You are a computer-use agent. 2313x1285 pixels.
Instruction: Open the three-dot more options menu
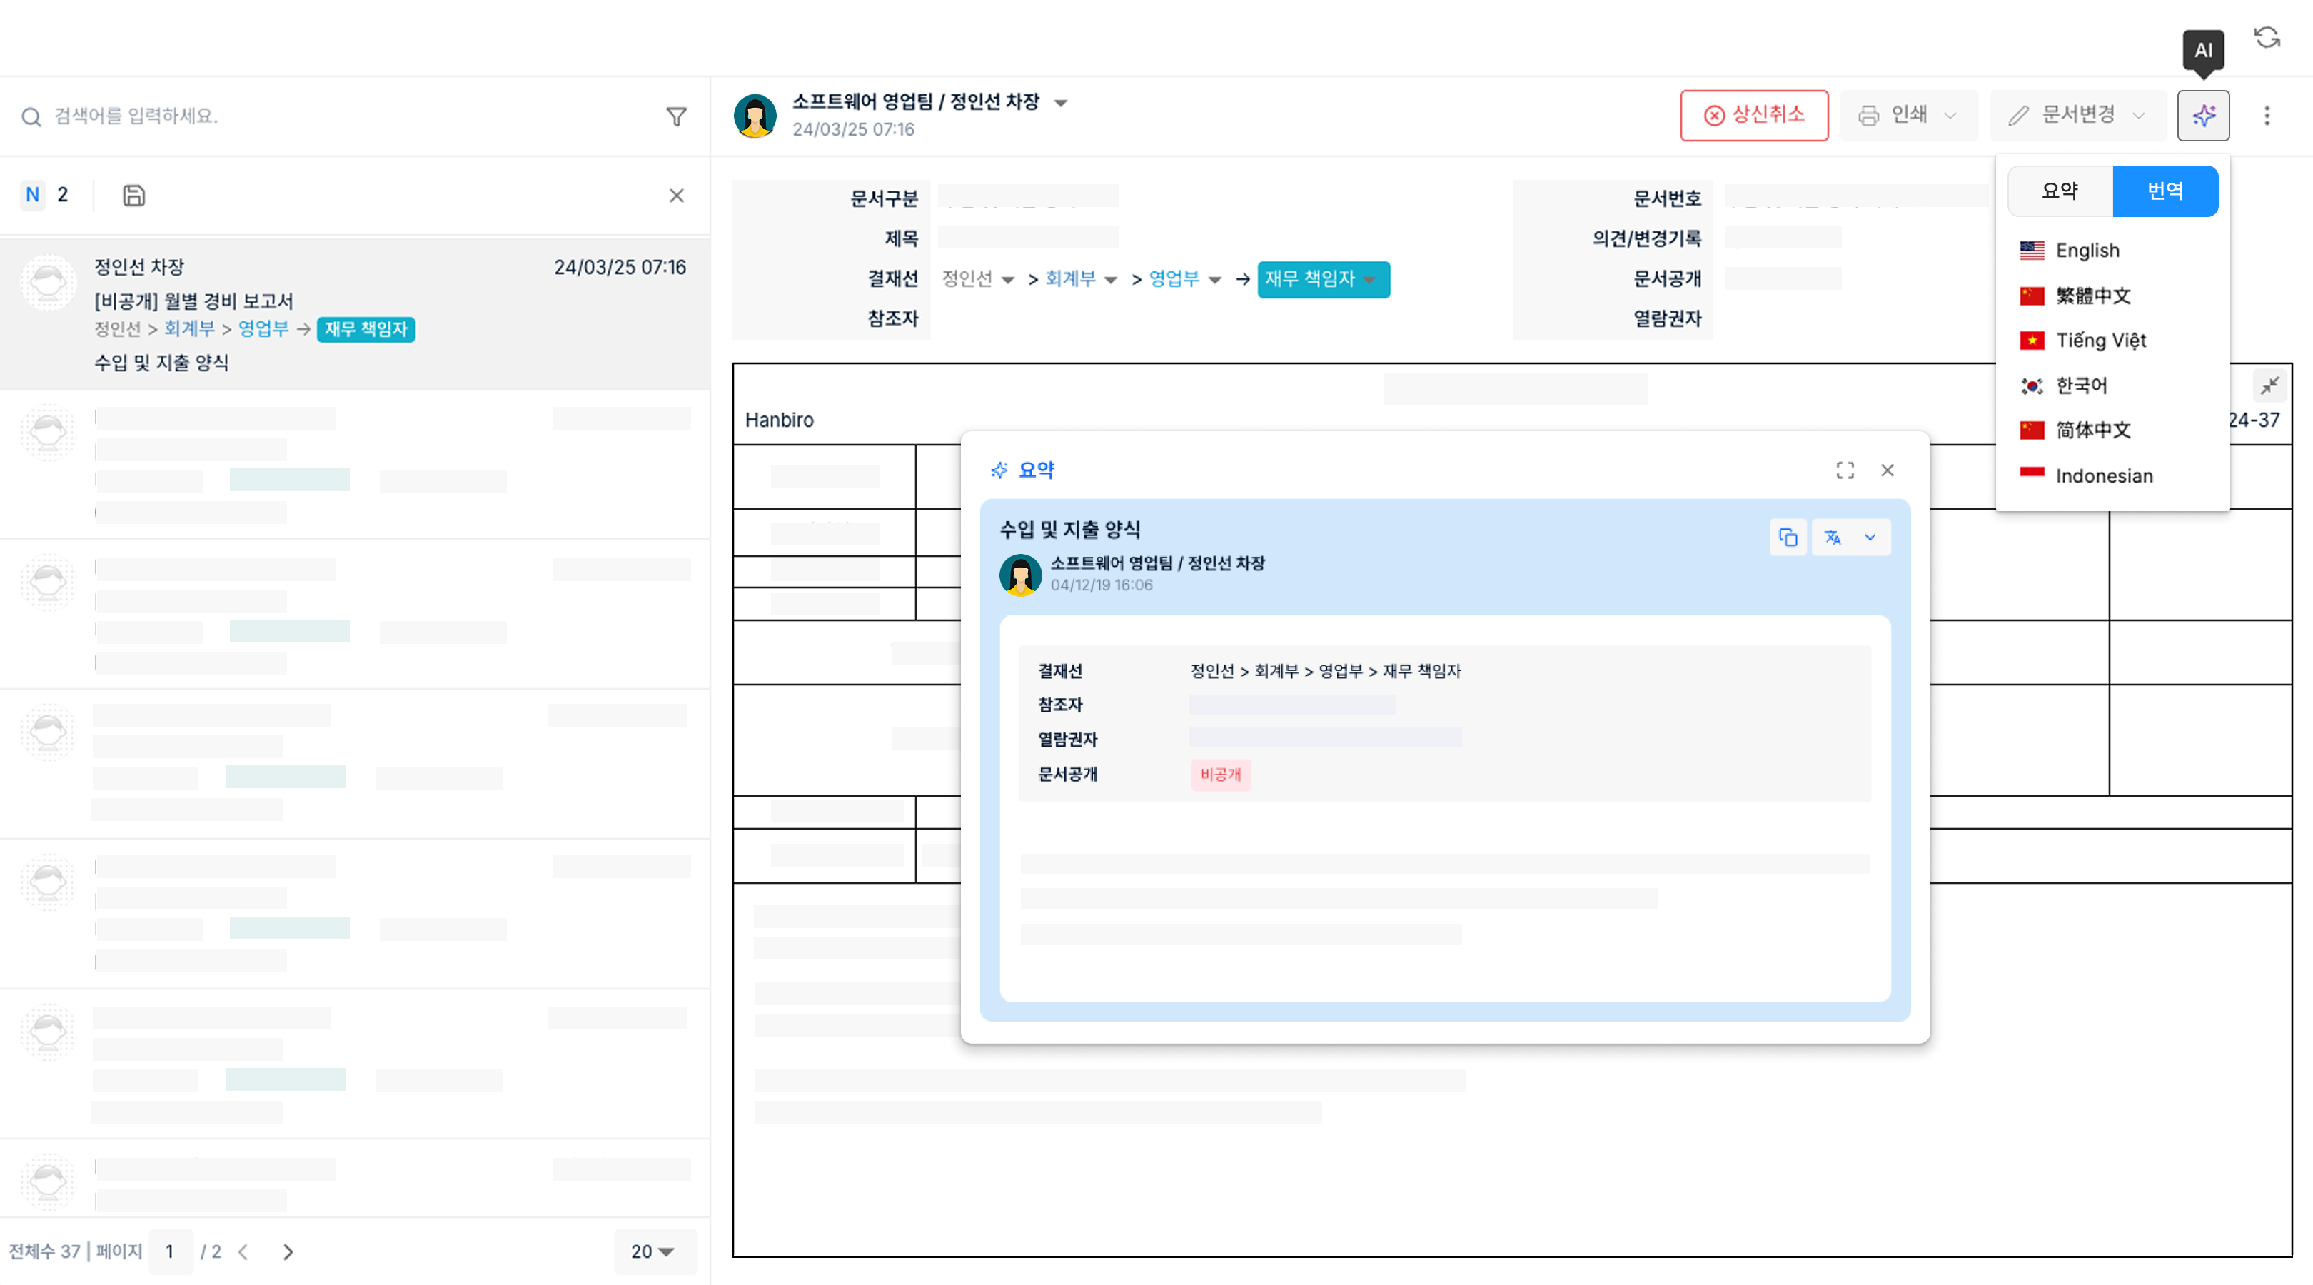pos(2267,116)
